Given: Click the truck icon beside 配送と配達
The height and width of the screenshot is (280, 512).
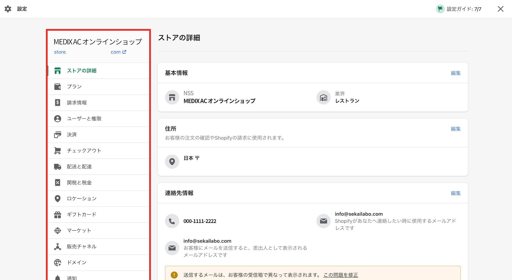Looking at the screenshot, I should pyautogui.click(x=58, y=167).
